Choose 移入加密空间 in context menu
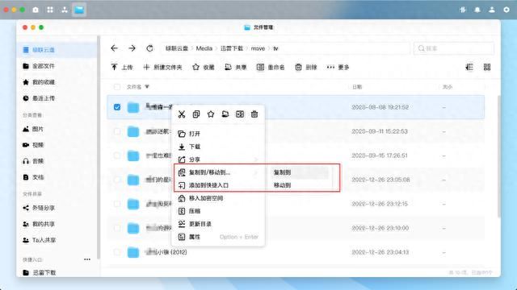Viewport: 517px width, 290px height. (218, 198)
